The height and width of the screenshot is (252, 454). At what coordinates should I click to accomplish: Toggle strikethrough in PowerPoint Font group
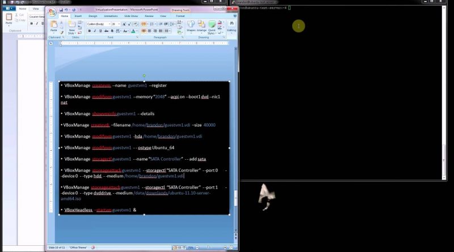pyautogui.click(x=106, y=31)
